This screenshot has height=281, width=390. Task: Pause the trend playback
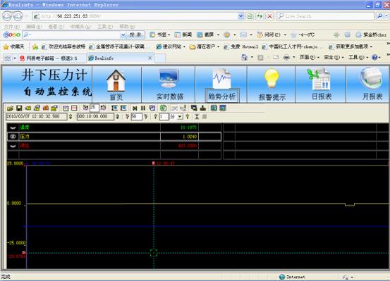tap(143, 108)
